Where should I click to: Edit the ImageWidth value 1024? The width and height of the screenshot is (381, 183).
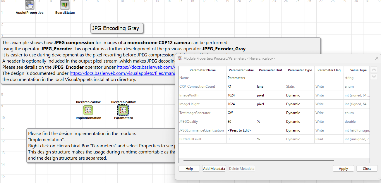click(241, 95)
